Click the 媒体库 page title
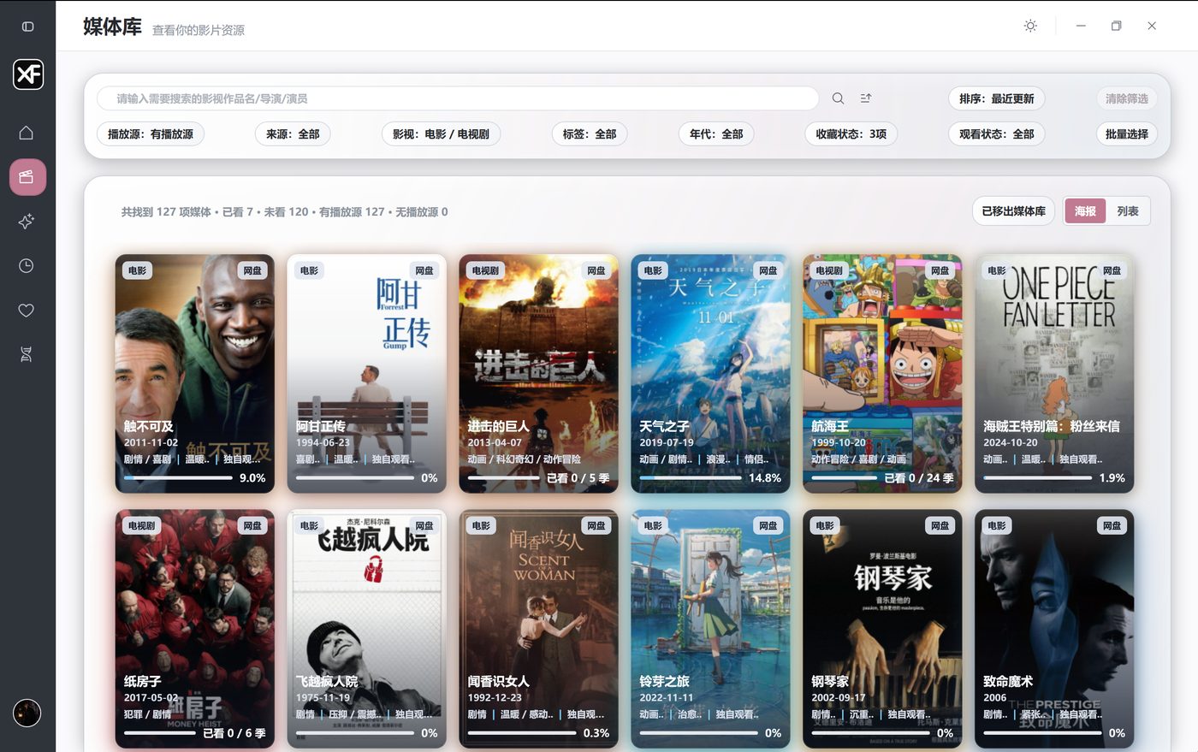 [x=112, y=27]
